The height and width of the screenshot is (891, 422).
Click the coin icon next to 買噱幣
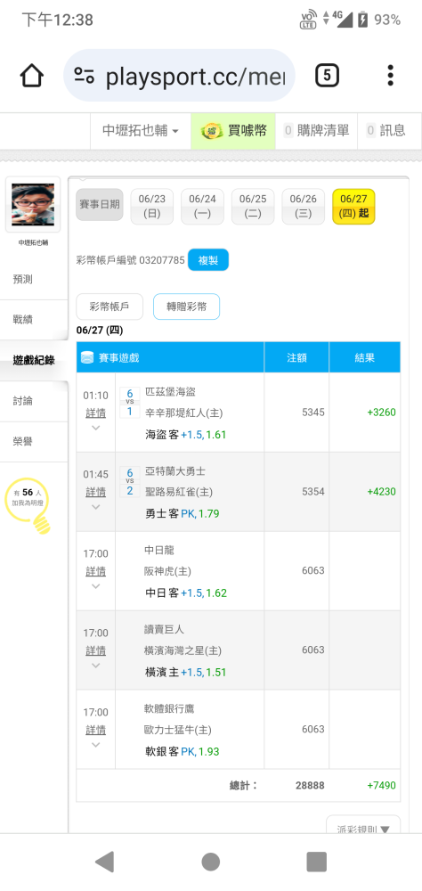tap(212, 131)
